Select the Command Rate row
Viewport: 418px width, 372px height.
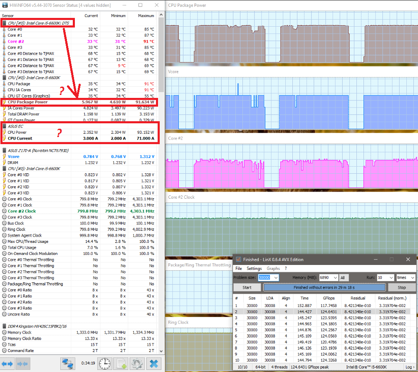coord(79,350)
